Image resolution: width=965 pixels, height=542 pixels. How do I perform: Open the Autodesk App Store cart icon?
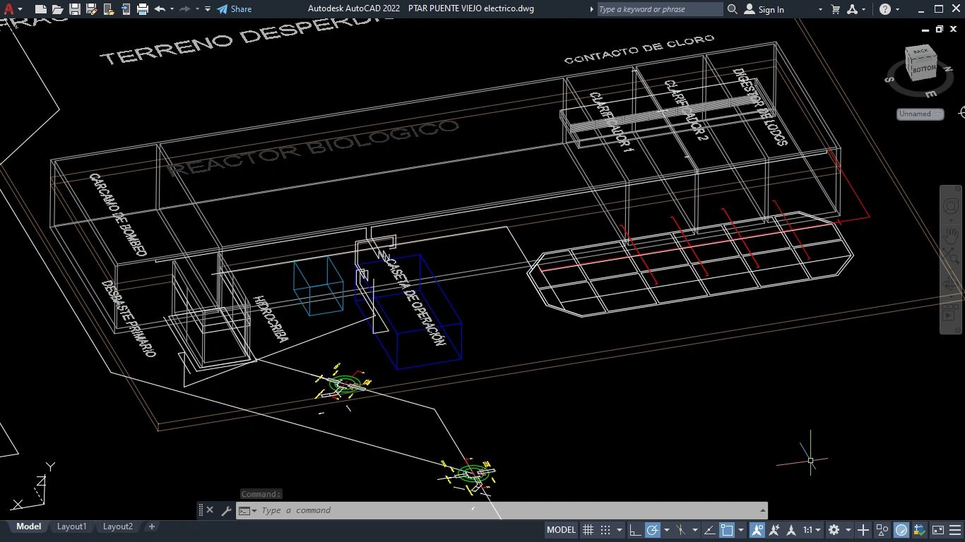pyautogui.click(x=836, y=9)
